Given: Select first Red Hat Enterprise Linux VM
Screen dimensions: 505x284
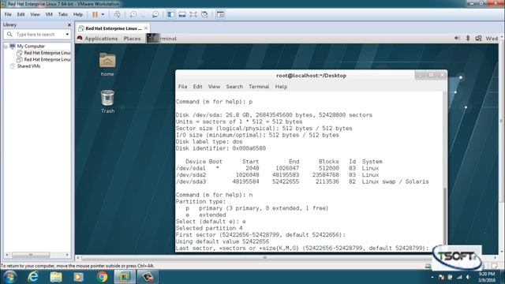Looking at the screenshot, I should (x=47, y=53).
